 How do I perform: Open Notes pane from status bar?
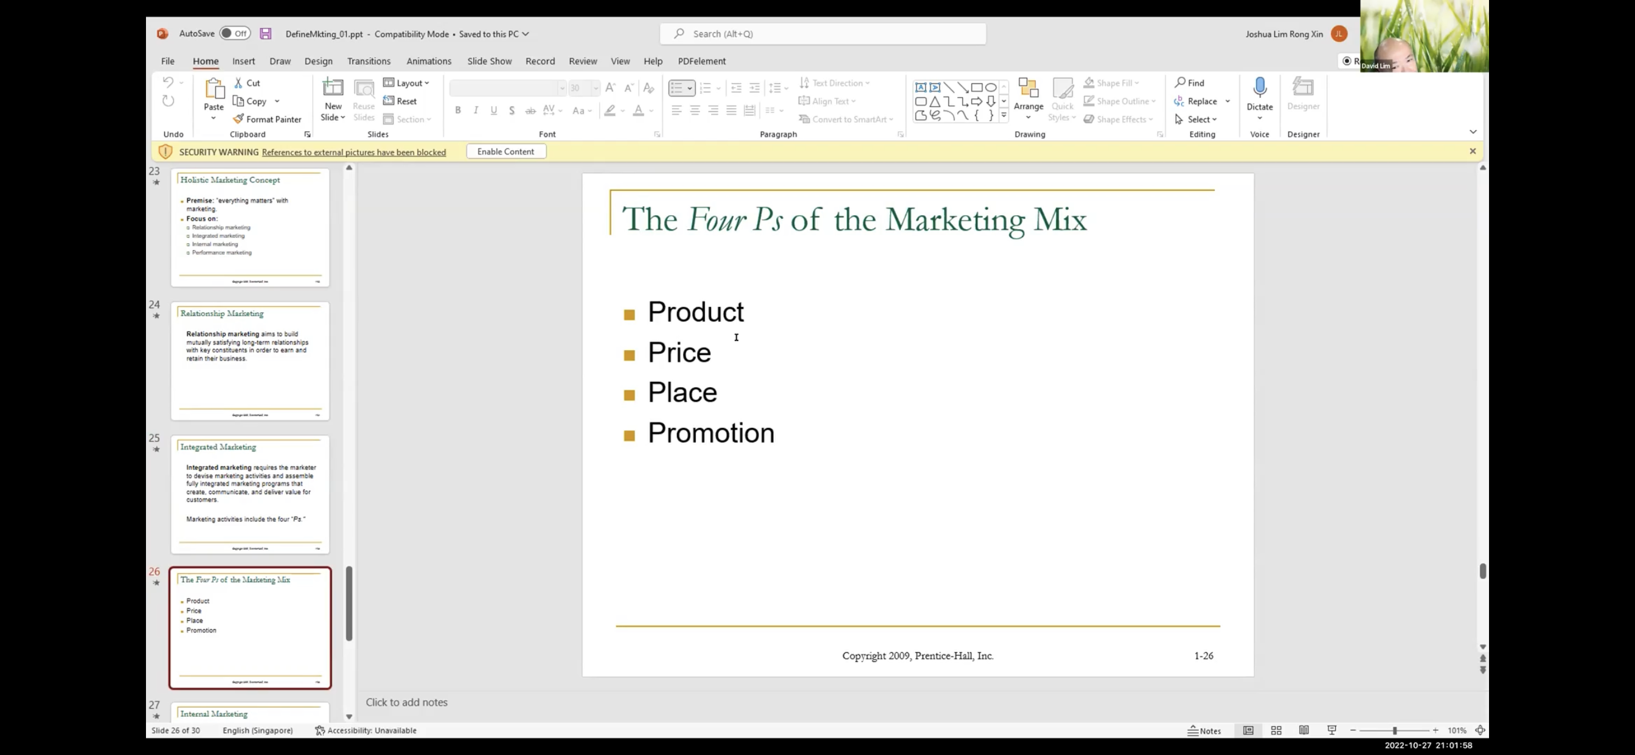click(1204, 730)
